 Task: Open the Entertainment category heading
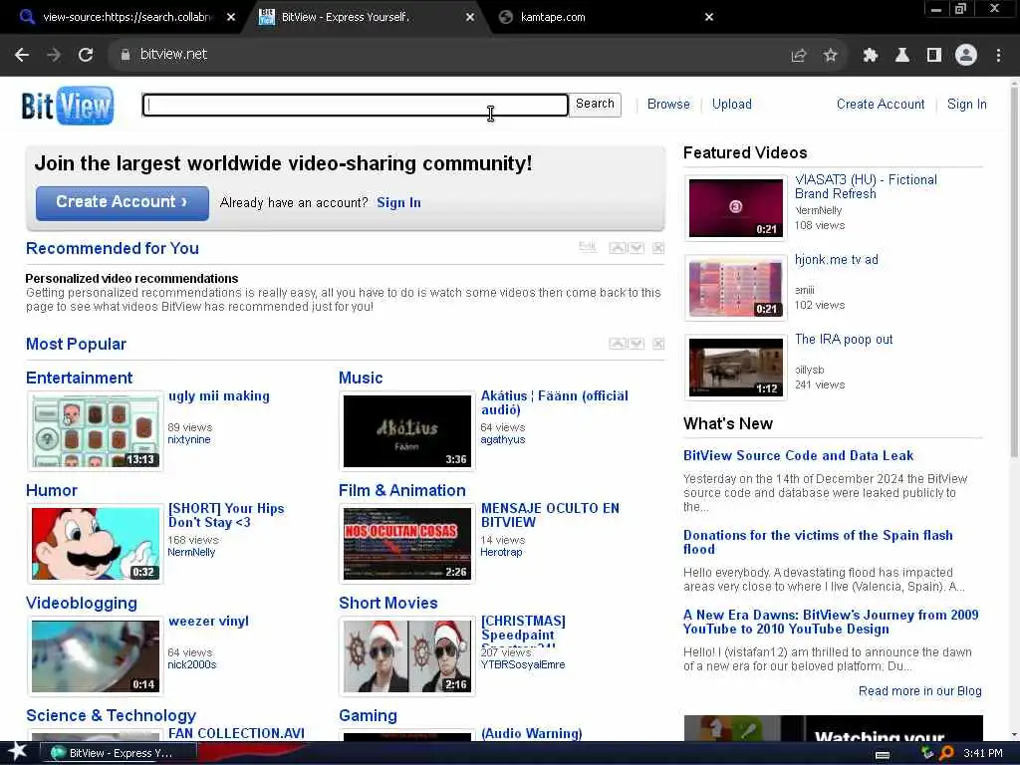pyautogui.click(x=79, y=378)
